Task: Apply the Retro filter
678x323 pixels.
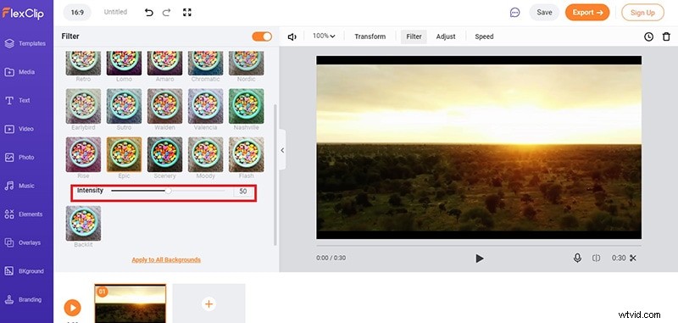Action: point(83,63)
